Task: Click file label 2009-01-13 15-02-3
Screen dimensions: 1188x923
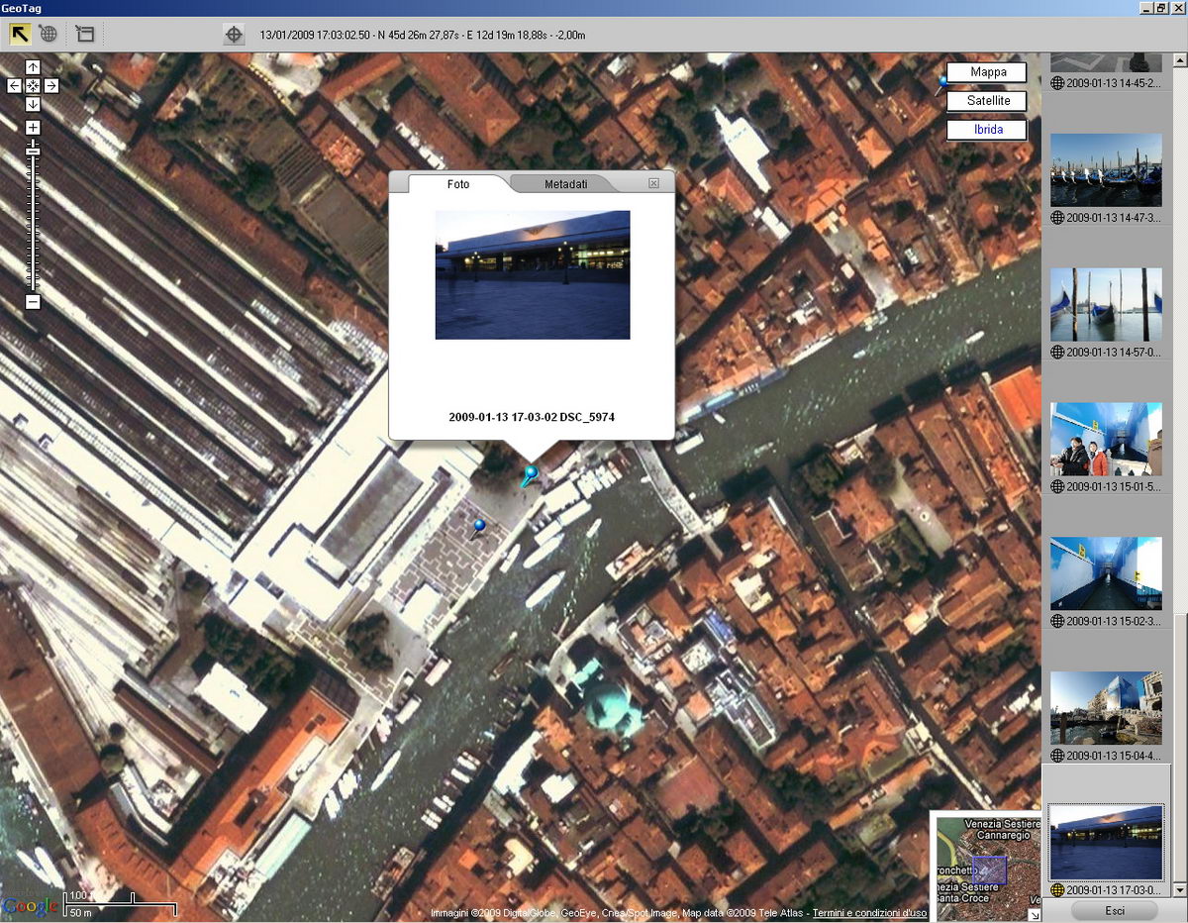Action: 1113,621
